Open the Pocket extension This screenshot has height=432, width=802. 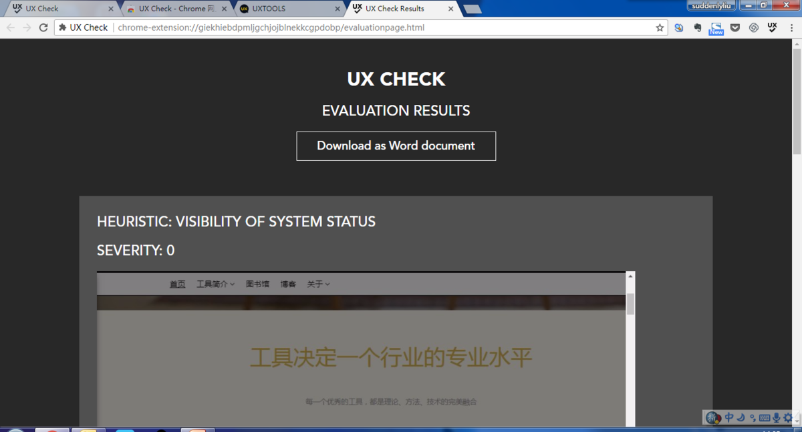pos(734,27)
